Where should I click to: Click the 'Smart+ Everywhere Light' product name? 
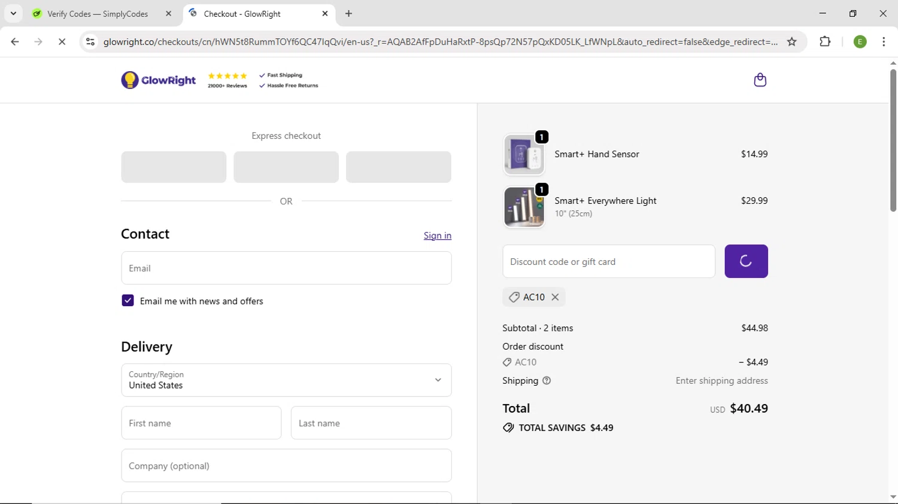(x=605, y=201)
